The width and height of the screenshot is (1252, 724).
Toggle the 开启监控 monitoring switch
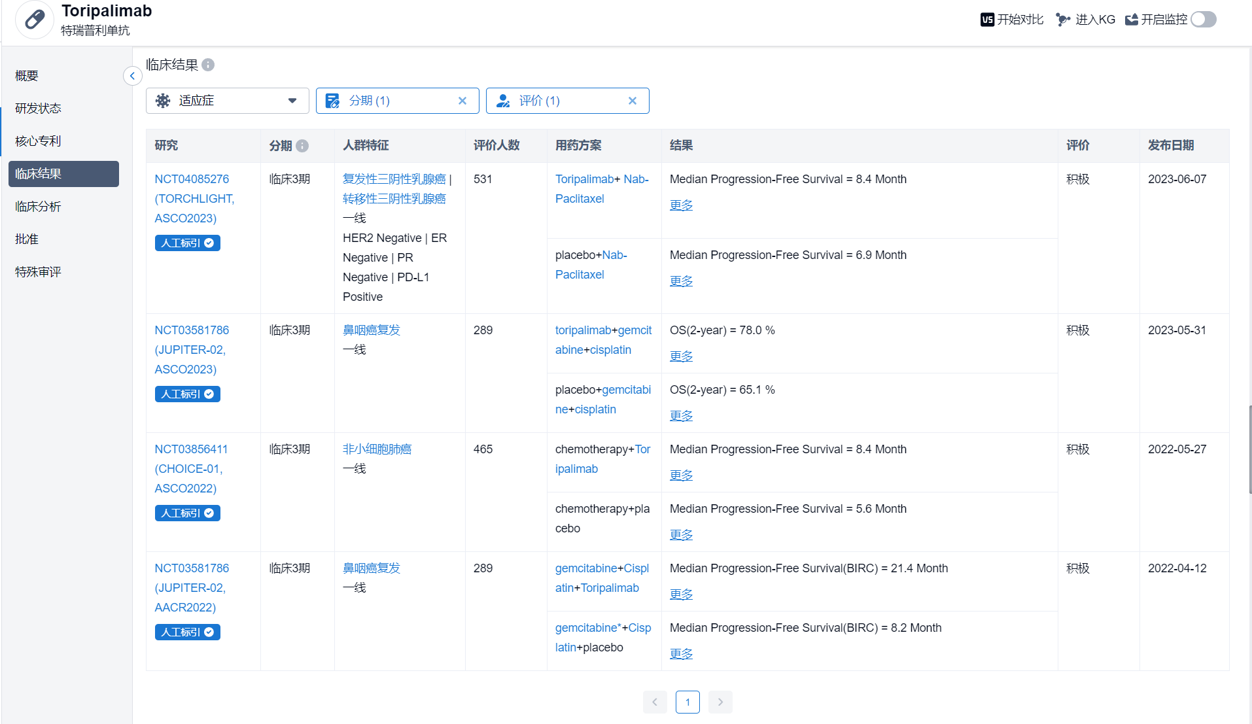pyautogui.click(x=1204, y=20)
